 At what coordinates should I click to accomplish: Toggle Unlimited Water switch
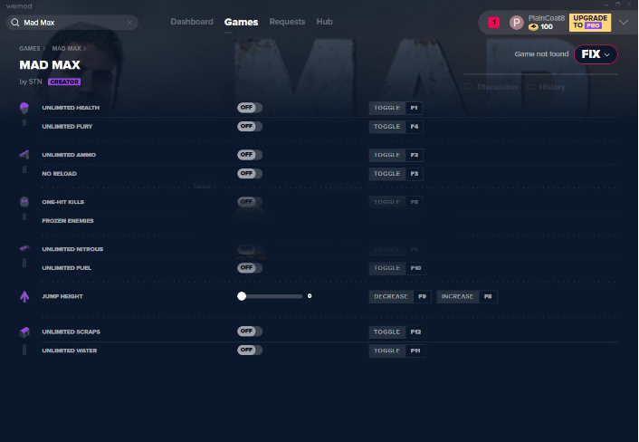[250, 350]
